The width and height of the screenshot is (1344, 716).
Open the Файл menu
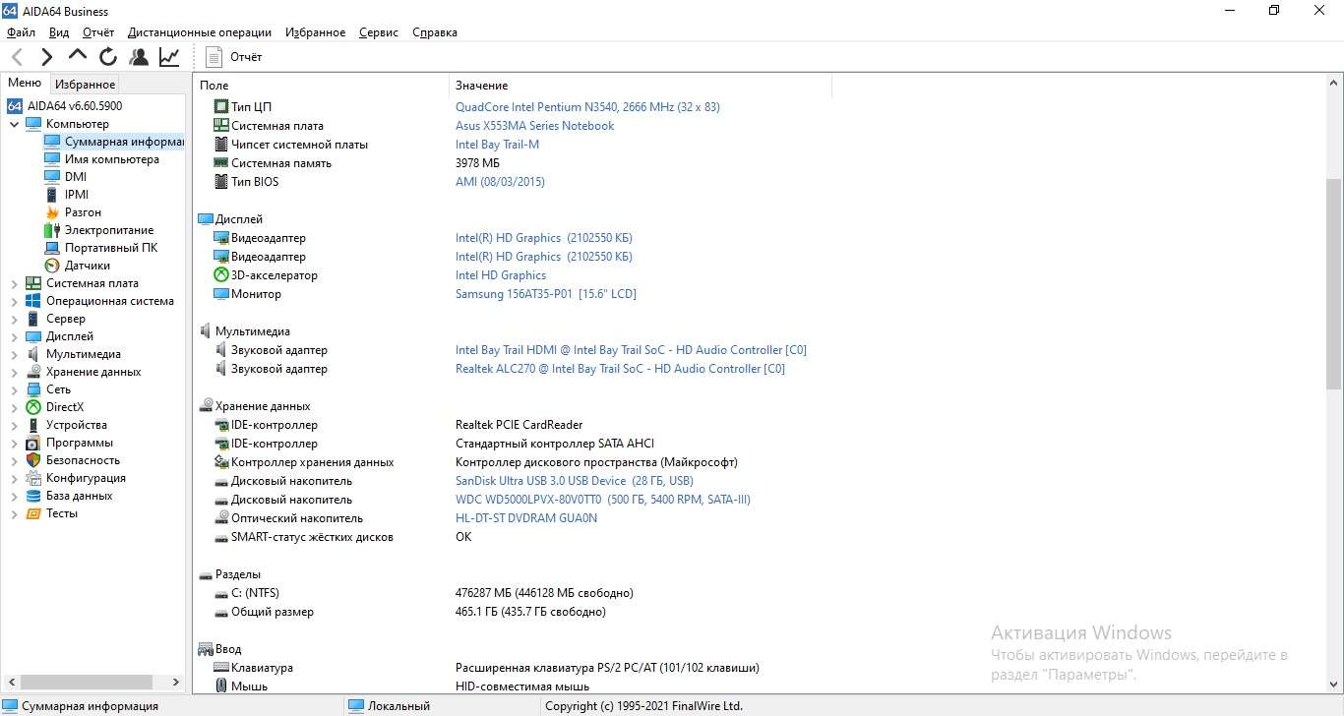pyautogui.click(x=21, y=32)
